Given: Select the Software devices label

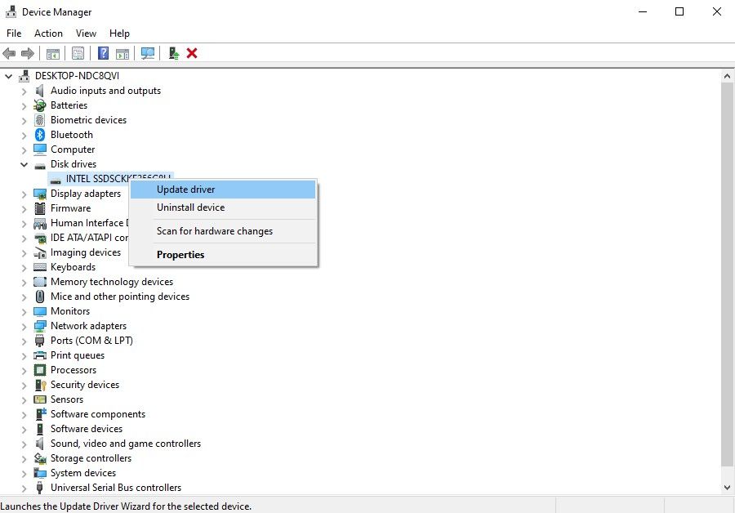Looking at the screenshot, I should tap(87, 429).
